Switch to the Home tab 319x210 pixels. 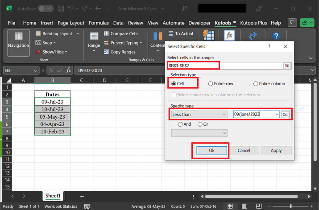[29, 23]
